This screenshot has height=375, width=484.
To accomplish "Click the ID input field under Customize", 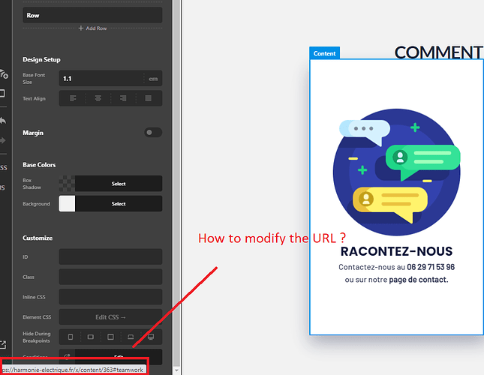I will tap(110, 257).
